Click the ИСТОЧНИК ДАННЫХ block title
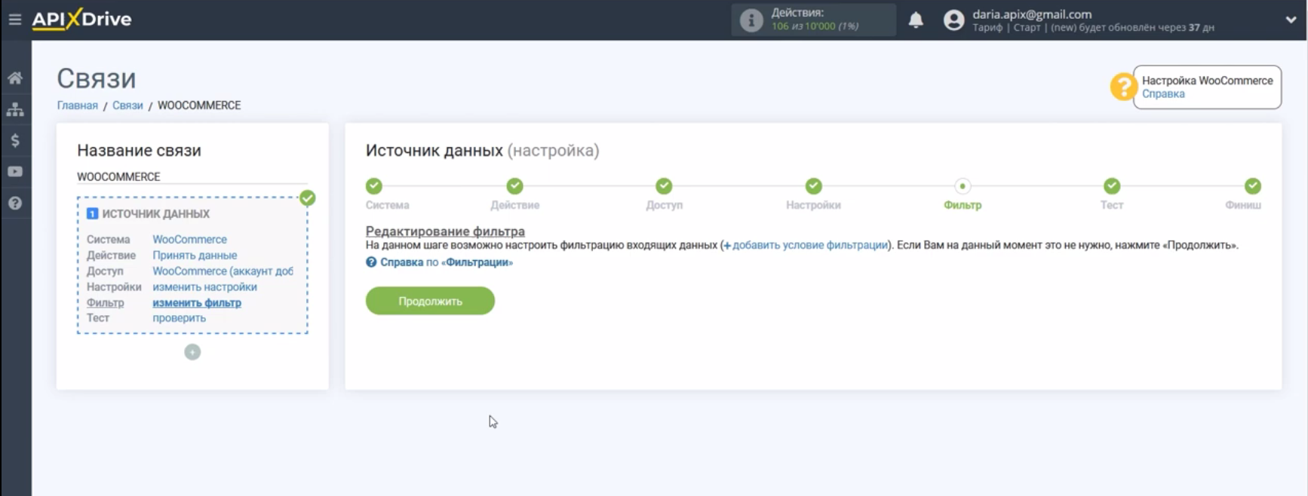The image size is (1308, 496). 156,214
